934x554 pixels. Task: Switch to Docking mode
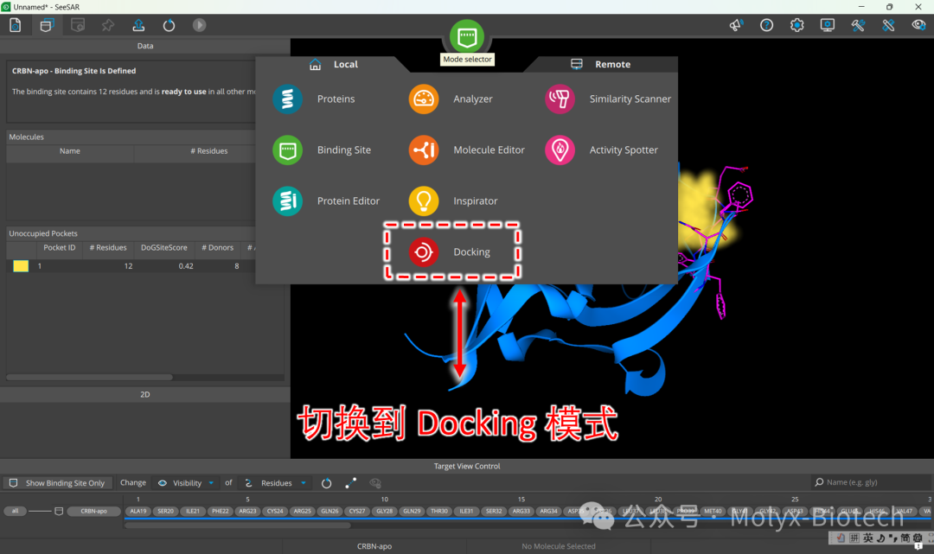(x=451, y=252)
